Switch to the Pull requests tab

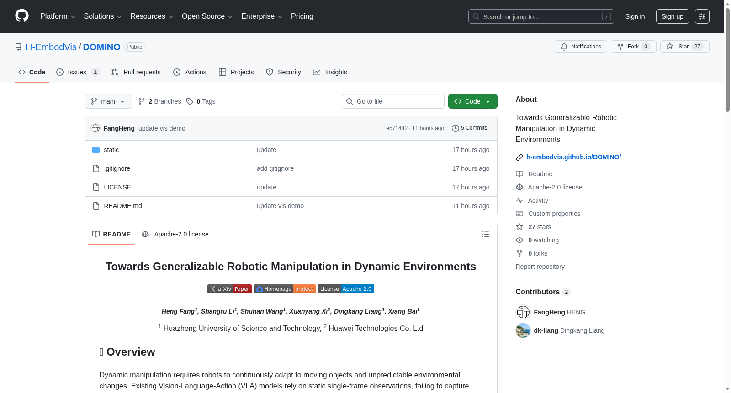136,72
